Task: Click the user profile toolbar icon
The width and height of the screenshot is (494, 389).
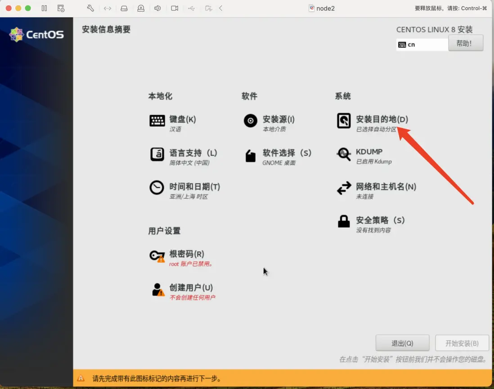Action: (x=141, y=9)
